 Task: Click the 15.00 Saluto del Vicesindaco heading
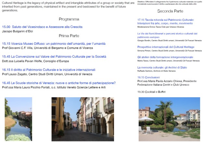point(42,27)
